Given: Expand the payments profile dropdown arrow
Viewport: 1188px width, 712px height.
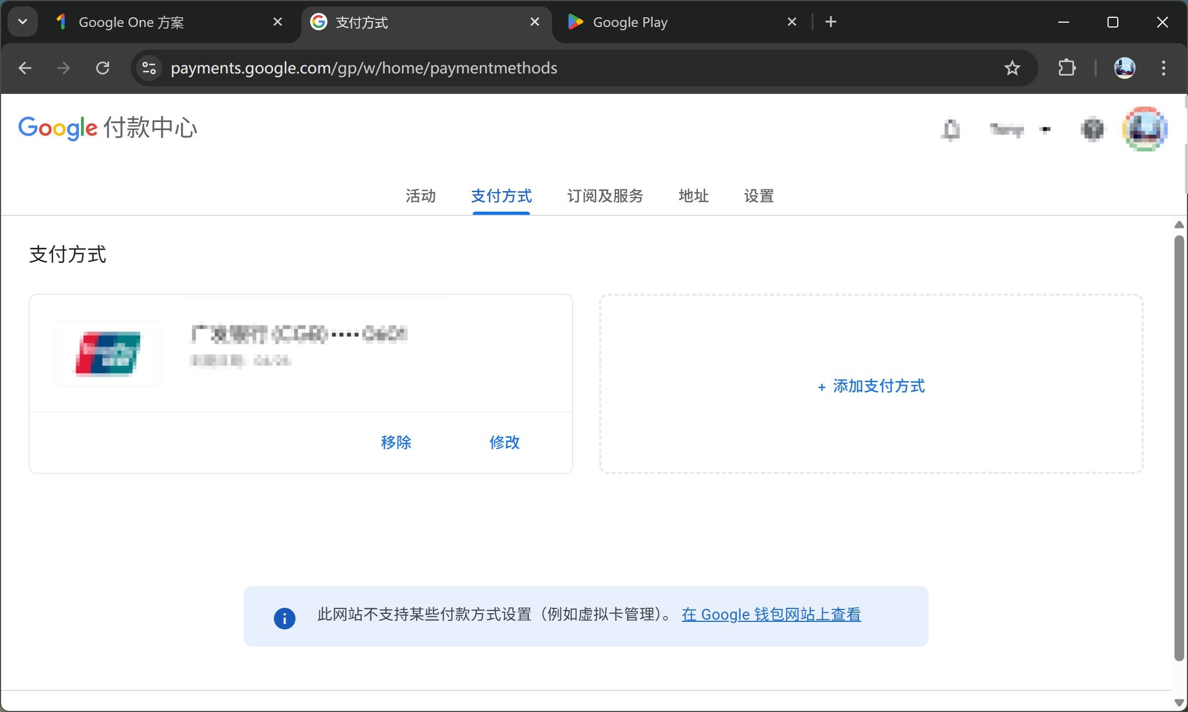Looking at the screenshot, I should click(1046, 130).
